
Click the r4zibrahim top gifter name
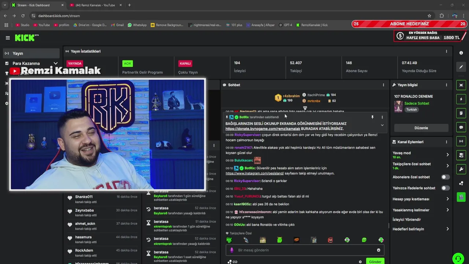tap(291, 96)
